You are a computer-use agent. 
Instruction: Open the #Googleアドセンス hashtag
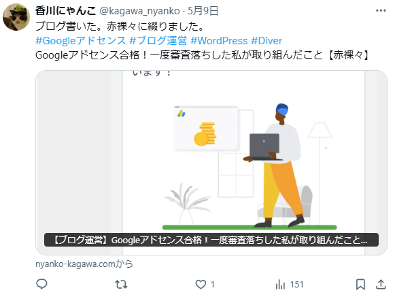tap(80, 41)
